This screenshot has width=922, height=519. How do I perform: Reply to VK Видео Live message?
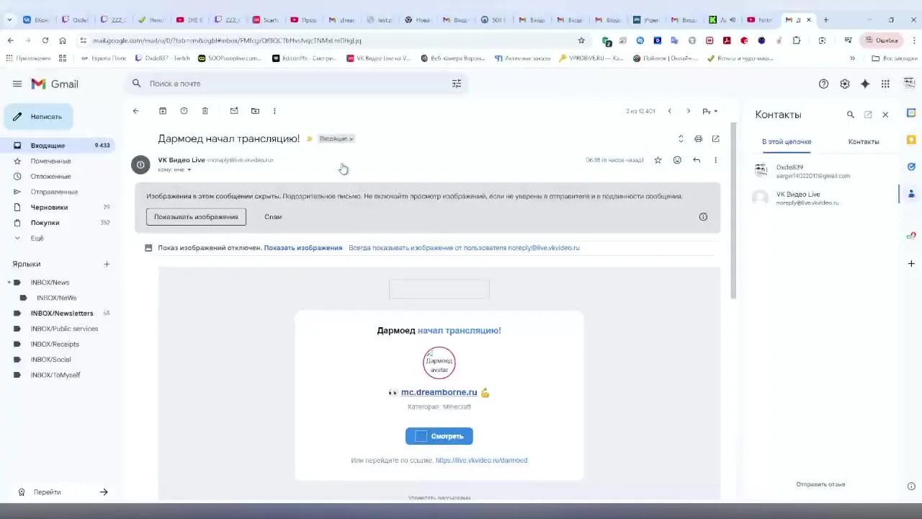697,160
